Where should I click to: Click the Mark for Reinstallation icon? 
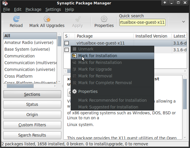pos(74,62)
